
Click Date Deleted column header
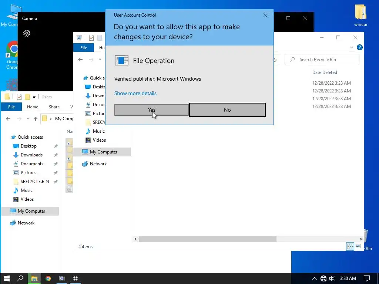[324, 72]
